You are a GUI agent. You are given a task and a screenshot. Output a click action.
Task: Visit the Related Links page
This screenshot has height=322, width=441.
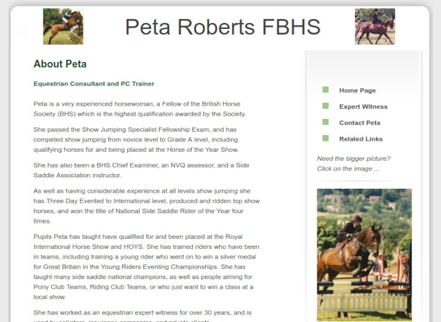[361, 139]
